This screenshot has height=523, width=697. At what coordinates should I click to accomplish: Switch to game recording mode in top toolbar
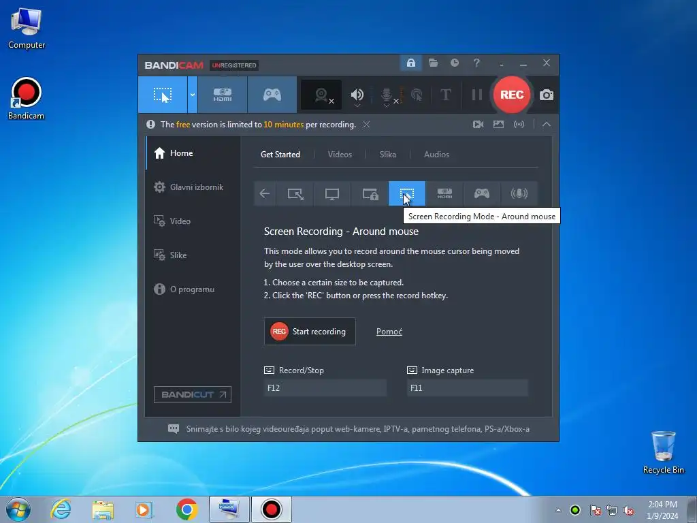pyautogui.click(x=272, y=95)
